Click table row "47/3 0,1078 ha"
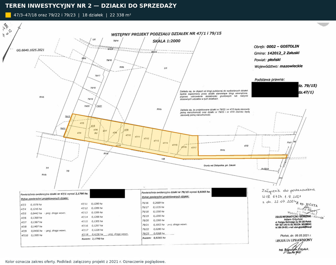This screenshot has width=336, height=265. 31,205
